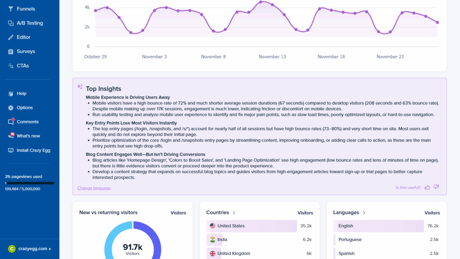Open the crazyegg.com account switcher
Viewport: 460px width, 259px height.
[x=30, y=249]
